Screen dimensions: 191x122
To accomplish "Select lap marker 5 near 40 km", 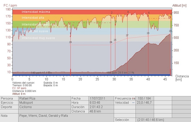I will pos(149,13).
